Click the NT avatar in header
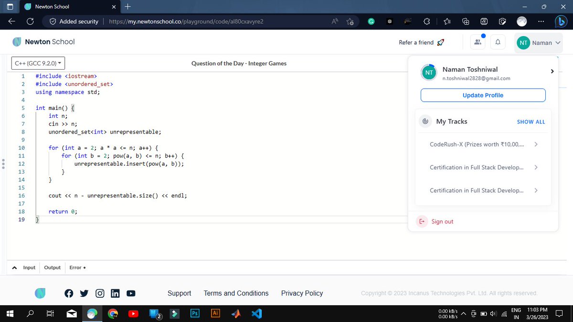Image resolution: width=573 pixels, height=322 pixels. (523, 43)
